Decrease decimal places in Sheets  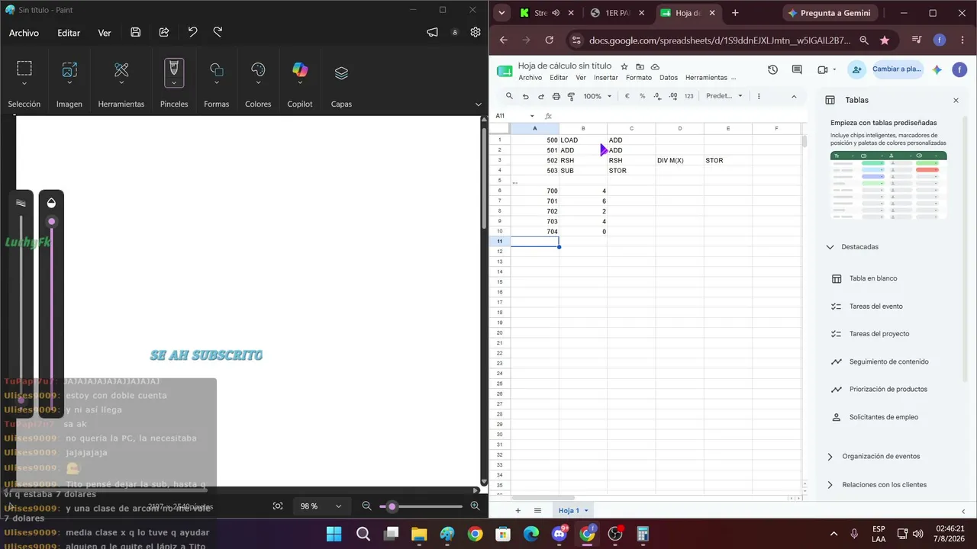tap(657, 96)
